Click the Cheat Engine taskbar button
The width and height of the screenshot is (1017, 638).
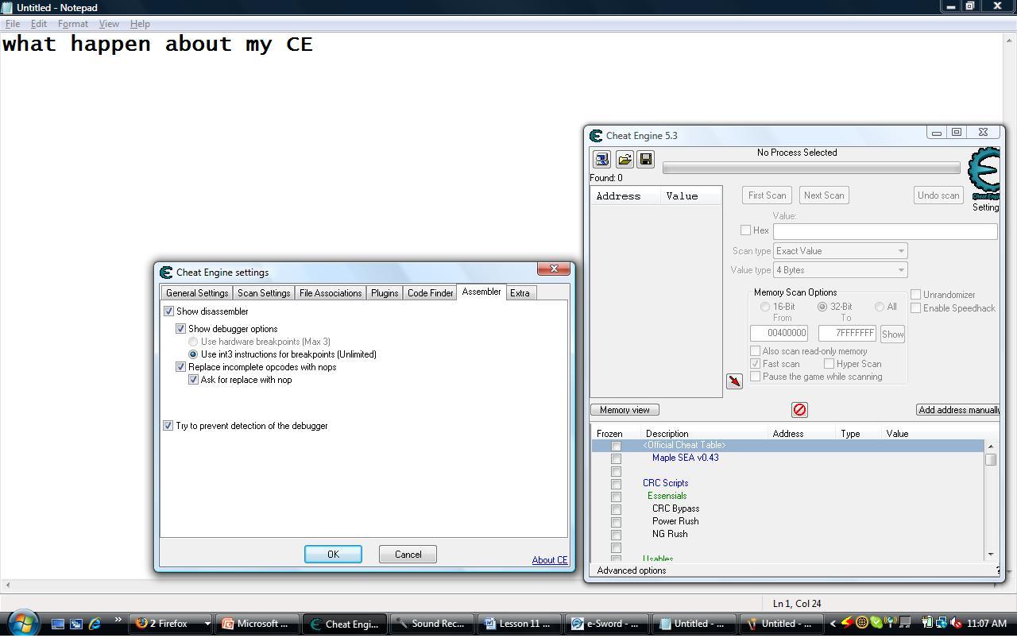(x=345, y=624)
